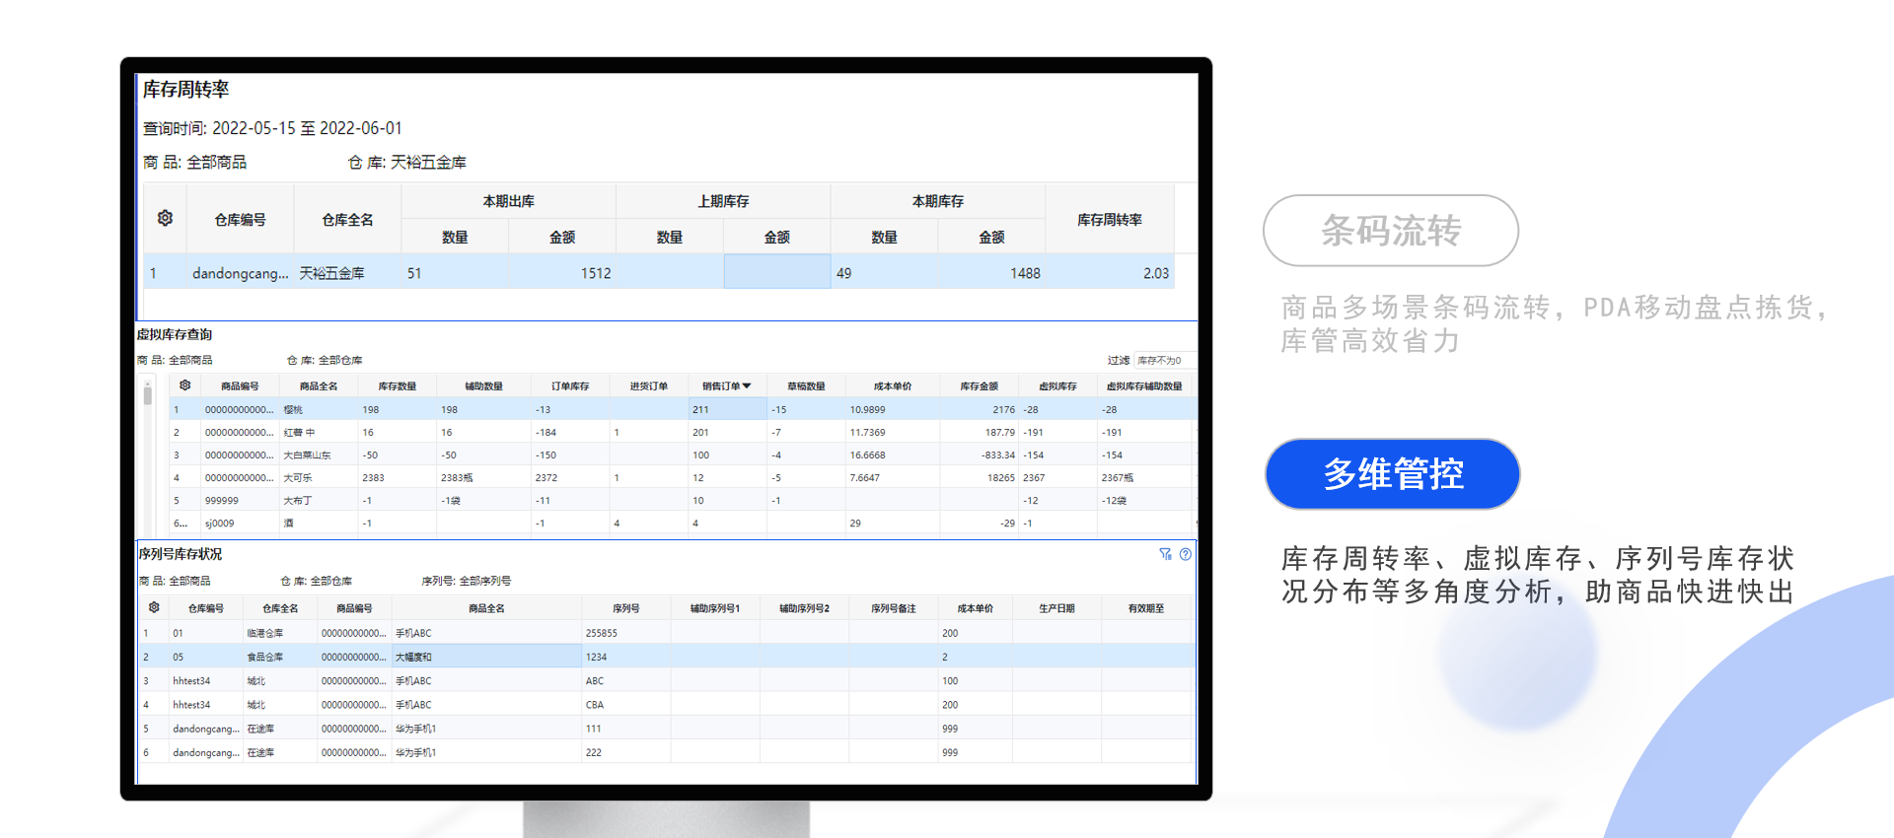Open the 过滤 field showing 库存不为0
The image size is (1894, 838).
click(x=1165, y=360)
